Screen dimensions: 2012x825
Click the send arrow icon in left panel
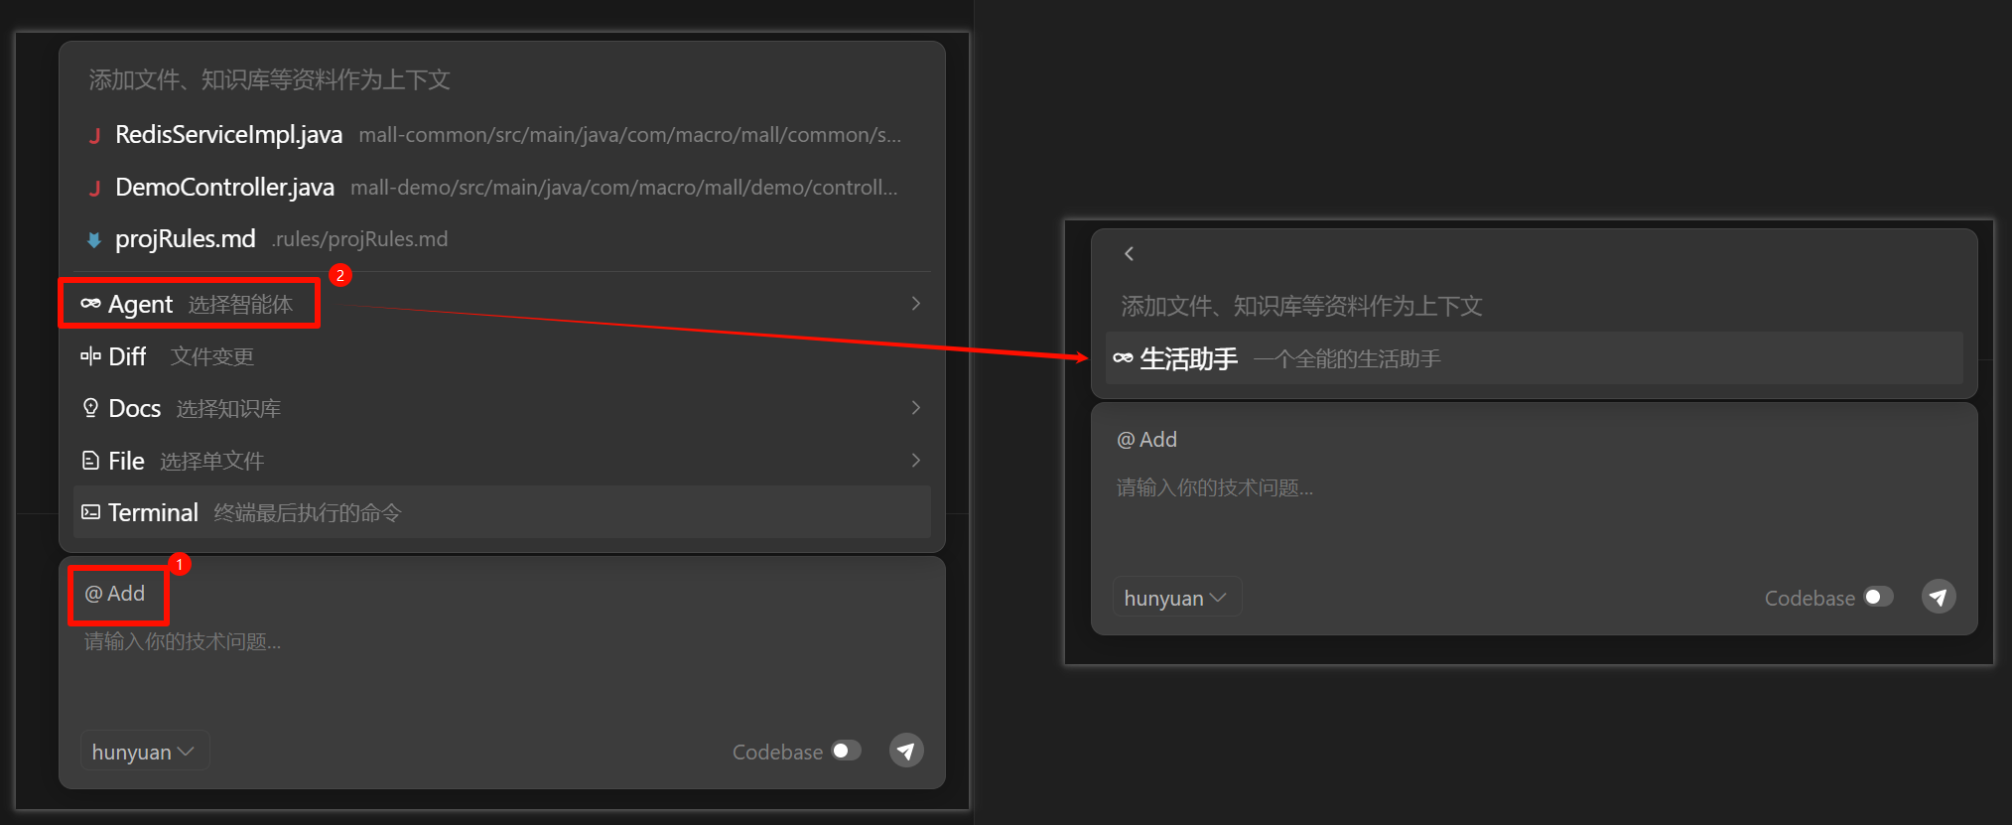905,751
